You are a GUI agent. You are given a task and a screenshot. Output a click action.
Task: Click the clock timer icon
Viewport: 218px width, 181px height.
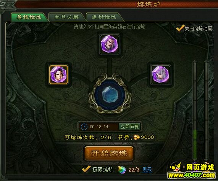point(84,127)
